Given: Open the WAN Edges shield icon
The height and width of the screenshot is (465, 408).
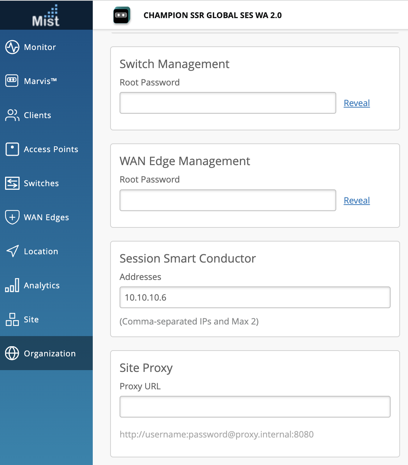Looking at the screenshot, I should [12, 217].
